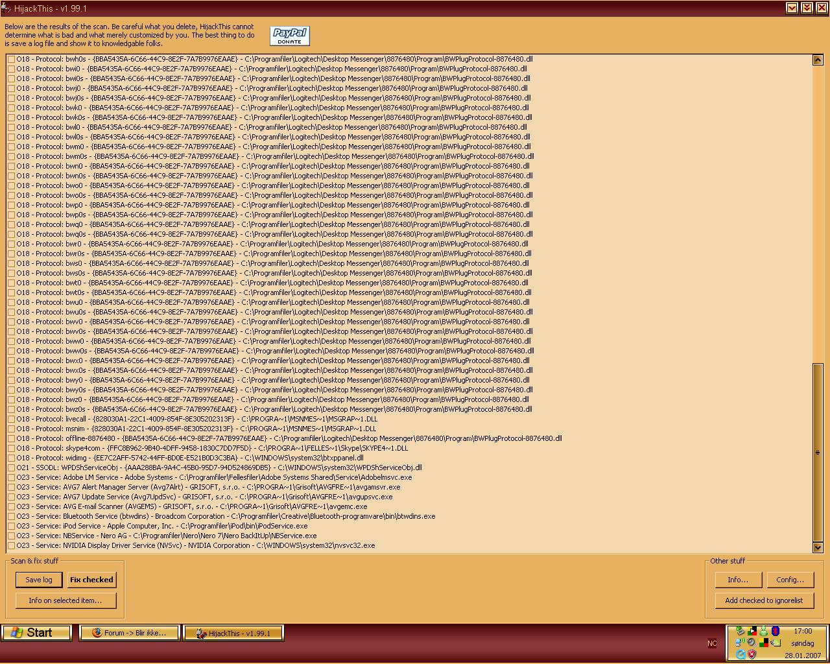Click the QuickTime tray icon
The image size is (830, 664).
click(741, 654)
